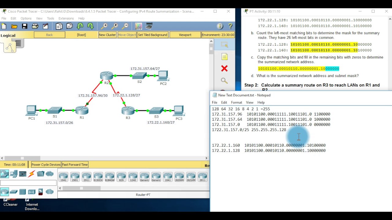Click router R1 in the topology

[x=82, y=111]
